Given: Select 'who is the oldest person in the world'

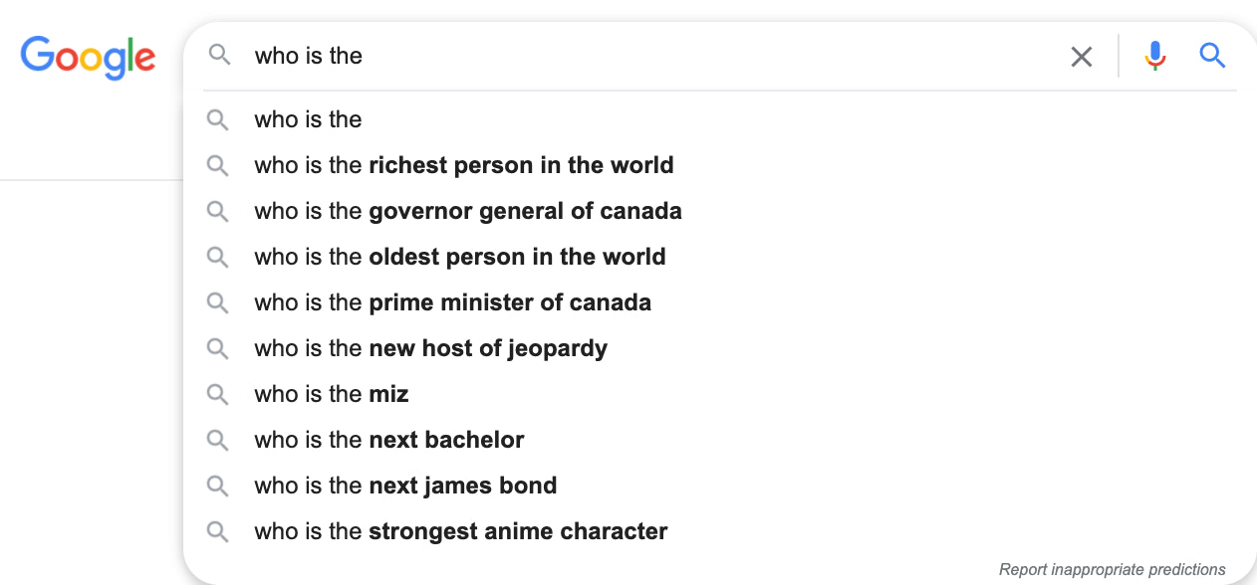Looking at the screenshot, I should coord(460,257).
